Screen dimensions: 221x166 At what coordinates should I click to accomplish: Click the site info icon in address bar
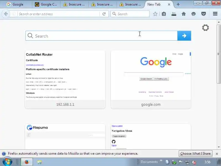click(14, 14)
